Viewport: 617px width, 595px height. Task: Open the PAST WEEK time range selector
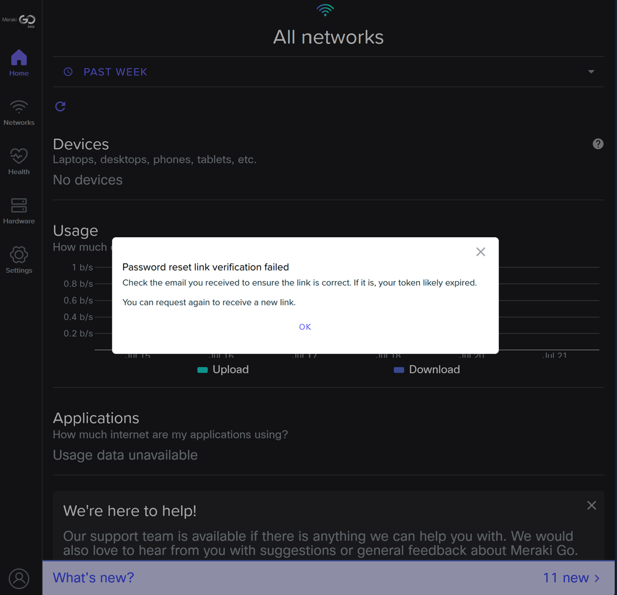pos(115,72)
